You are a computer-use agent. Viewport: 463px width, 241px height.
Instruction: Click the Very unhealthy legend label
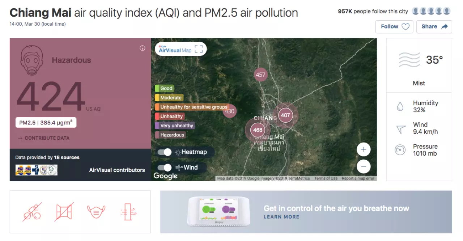175,126
